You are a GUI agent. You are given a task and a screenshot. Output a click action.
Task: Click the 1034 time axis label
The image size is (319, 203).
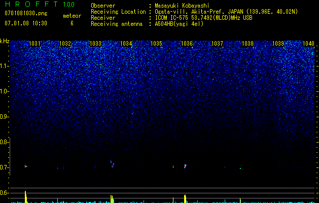click(126, 44)
